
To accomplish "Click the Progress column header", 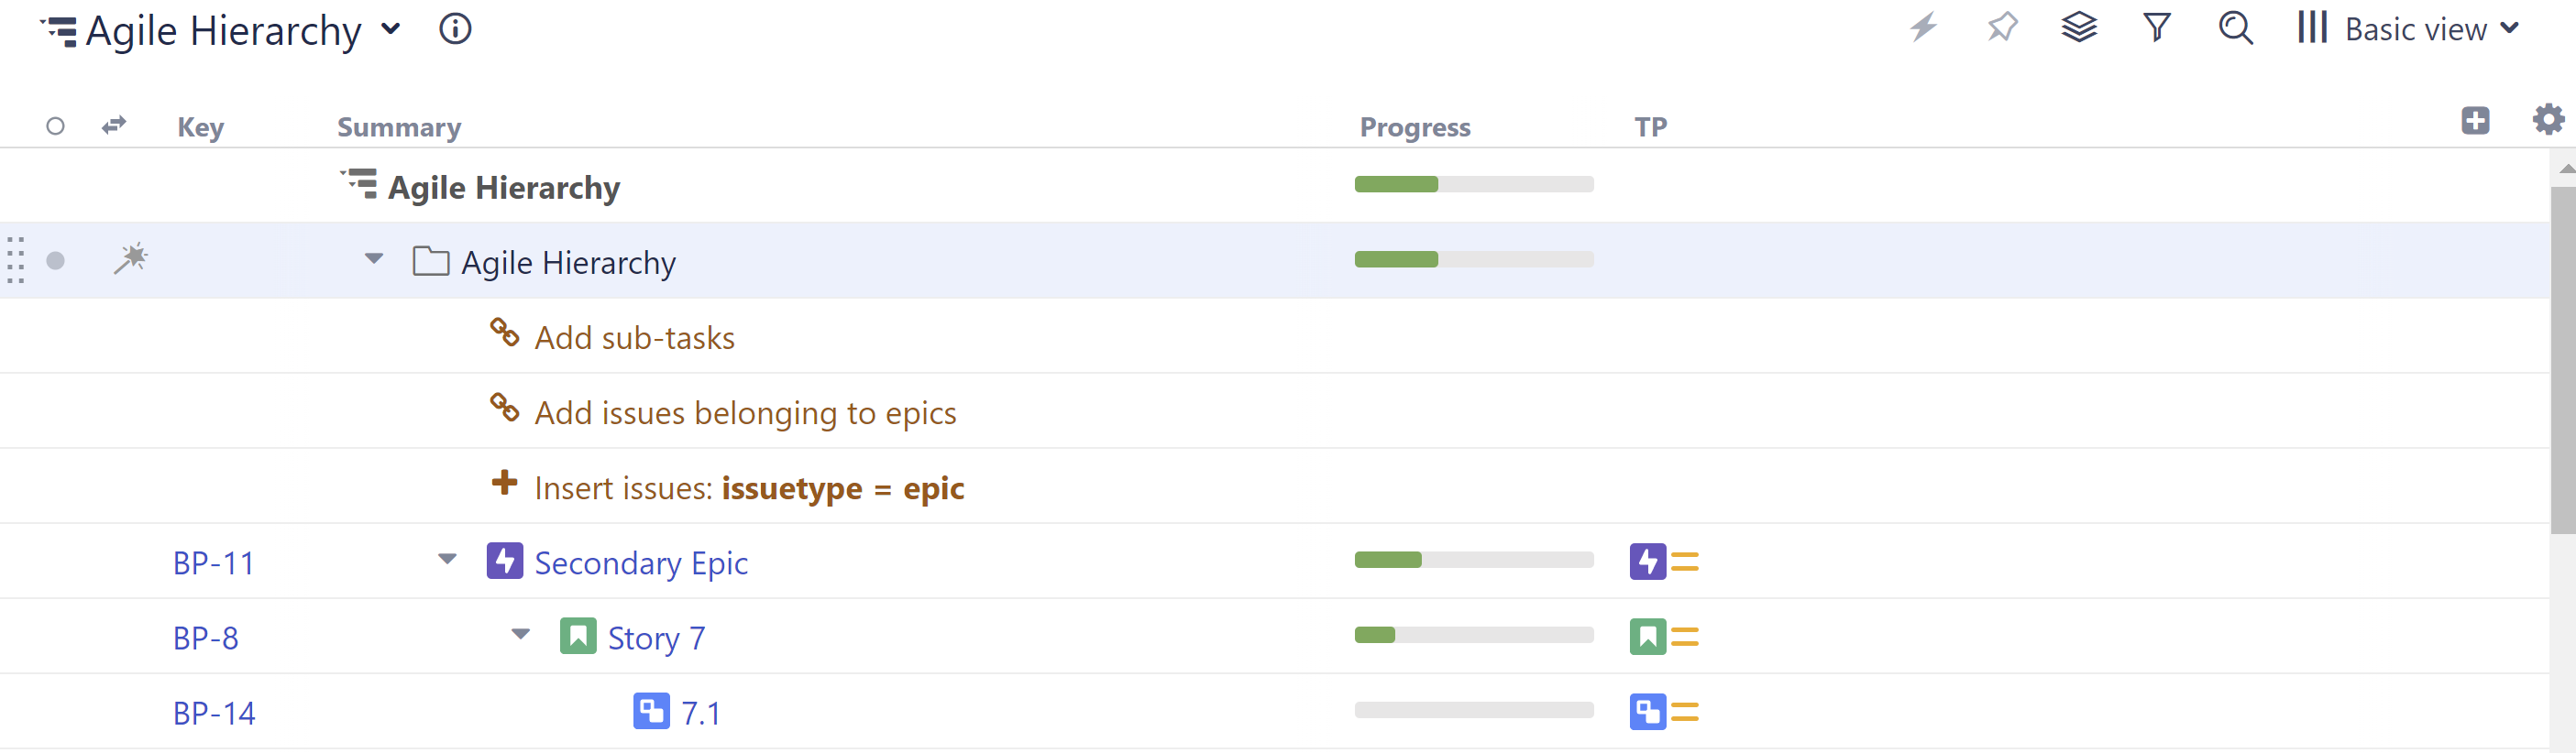I will pyautogui.click(x=1414, y=126).
